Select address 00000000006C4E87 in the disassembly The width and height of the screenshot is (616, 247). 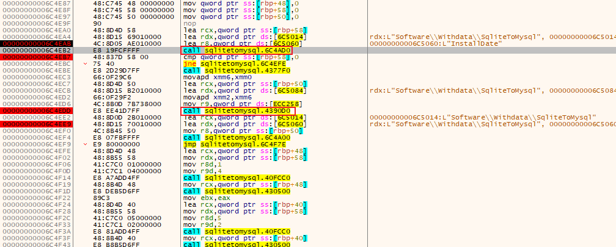tap(37, 3)
